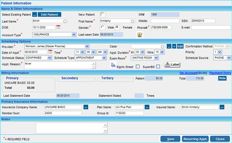Enable the SuperBill checkbox
The width and height of the screenshot is (232, 143).
158,66
